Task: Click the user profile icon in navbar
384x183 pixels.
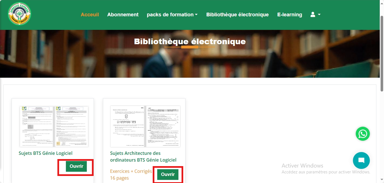Action: pyautogui.click(x=313, y=14)
